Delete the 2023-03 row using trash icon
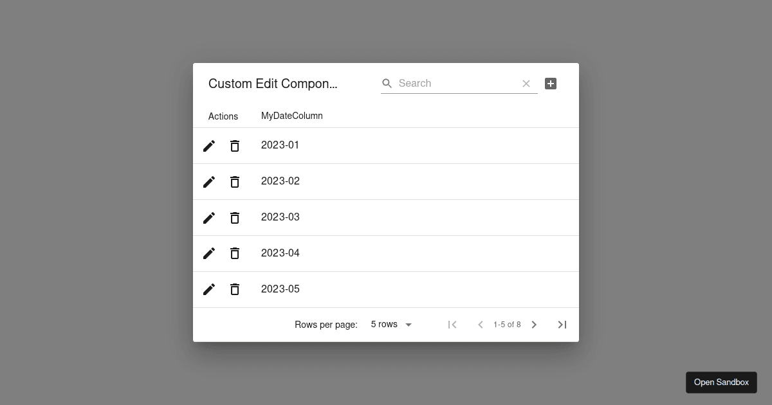 (235, 218)
